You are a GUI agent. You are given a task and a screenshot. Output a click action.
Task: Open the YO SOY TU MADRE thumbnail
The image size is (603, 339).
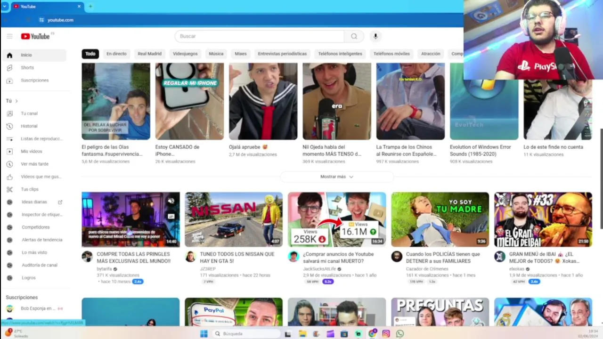point(440,219)
